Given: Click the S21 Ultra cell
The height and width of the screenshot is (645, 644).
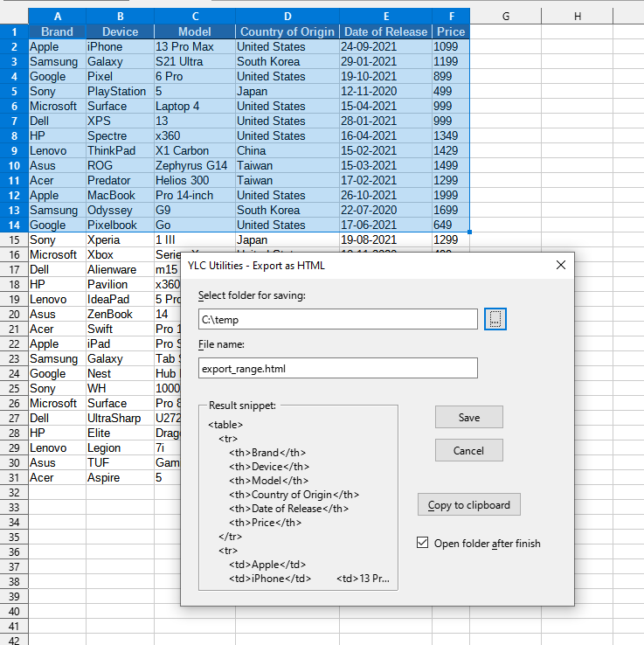Looking at the screenshot, I should point(195,61).
